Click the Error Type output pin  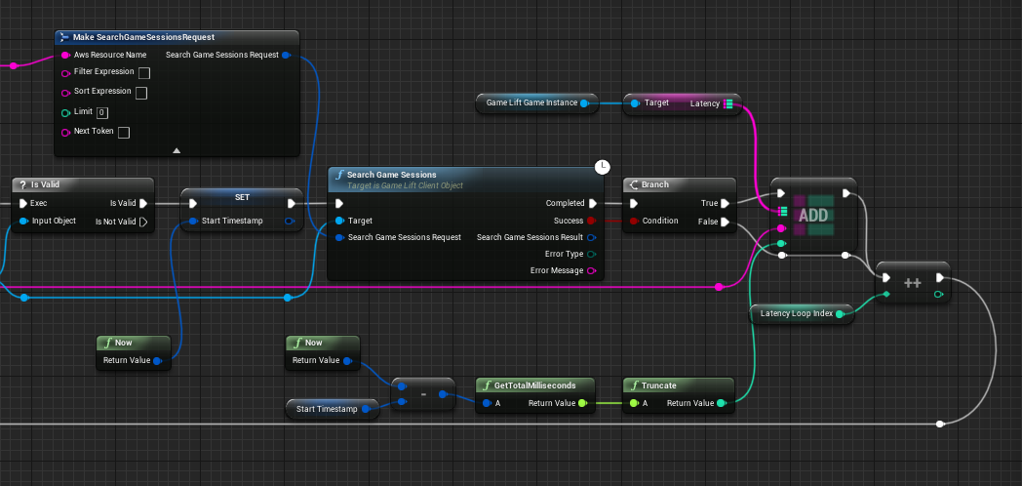(x=591, y=254)
